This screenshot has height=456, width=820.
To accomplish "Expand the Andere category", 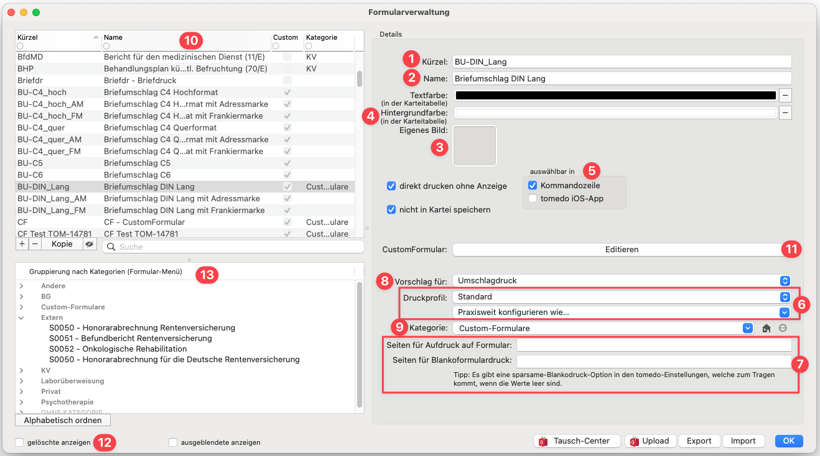I will pos(22,286).
